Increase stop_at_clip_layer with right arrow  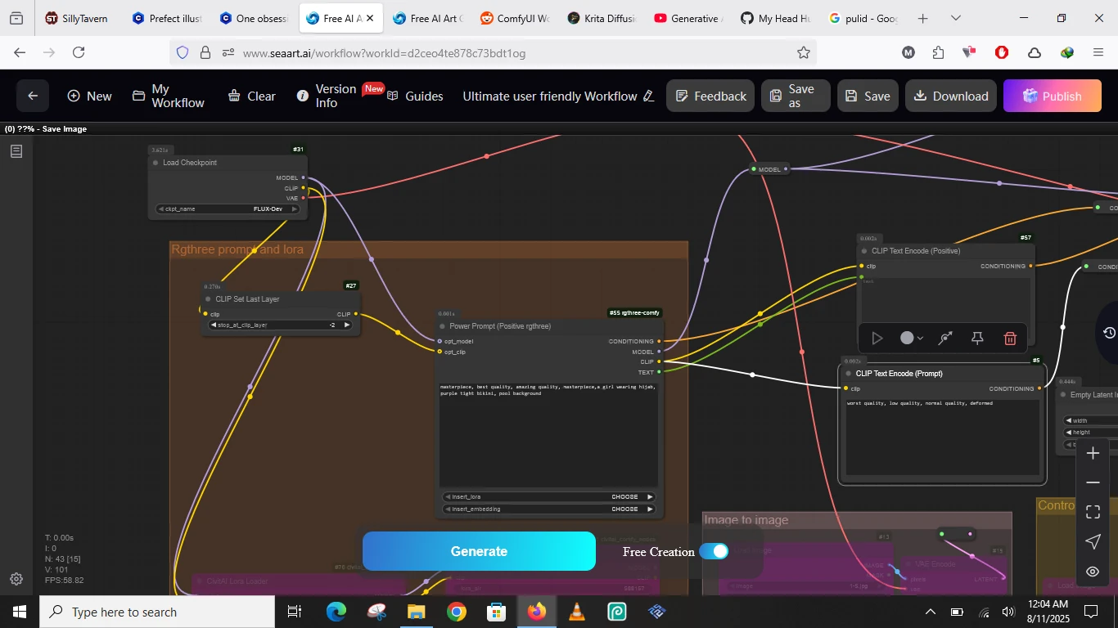(347, 325)
